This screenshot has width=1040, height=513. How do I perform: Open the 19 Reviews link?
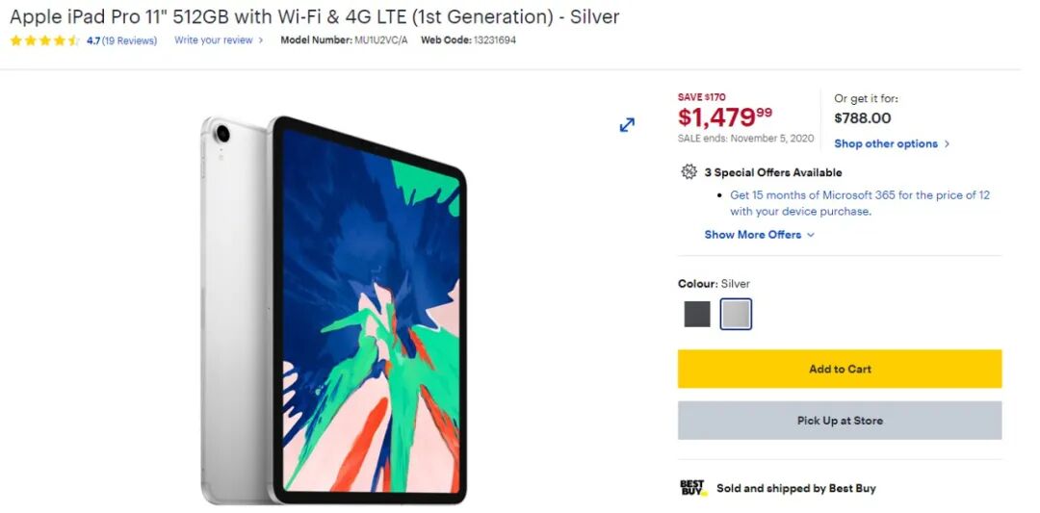(129, 40)
